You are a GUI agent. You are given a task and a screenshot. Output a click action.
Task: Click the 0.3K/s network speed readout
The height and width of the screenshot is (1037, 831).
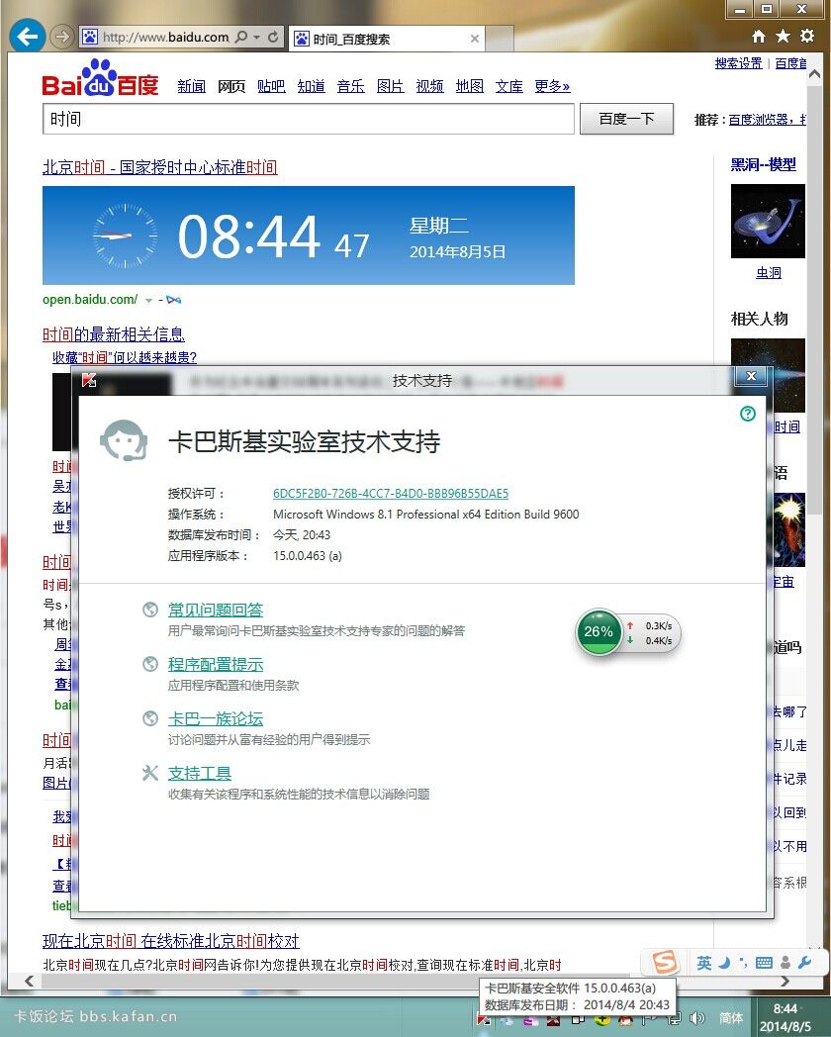[659, 625]
